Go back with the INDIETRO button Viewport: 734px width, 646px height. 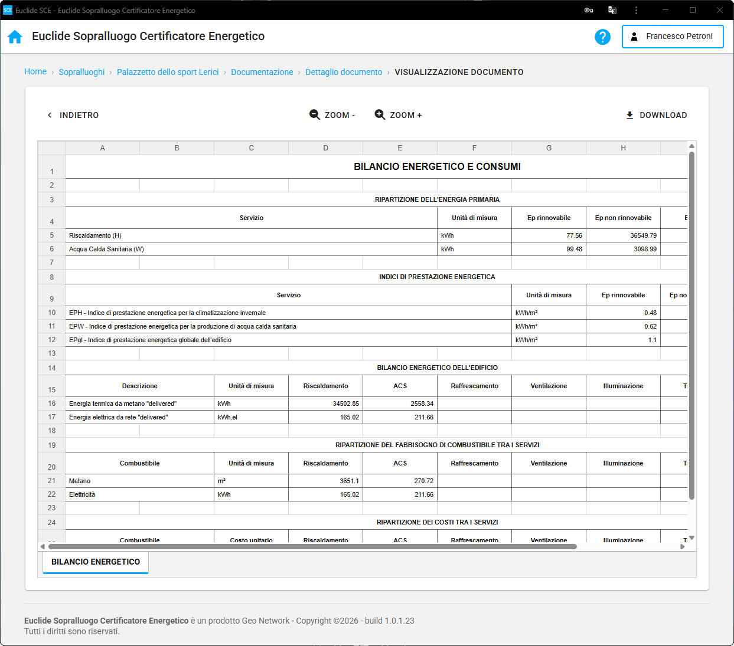(73, 115)
